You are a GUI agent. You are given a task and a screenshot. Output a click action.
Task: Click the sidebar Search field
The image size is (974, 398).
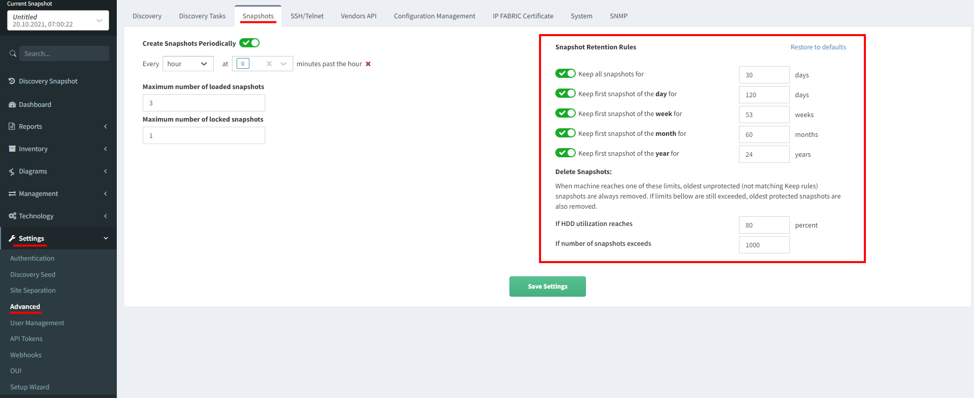click(x=64, y=53)
